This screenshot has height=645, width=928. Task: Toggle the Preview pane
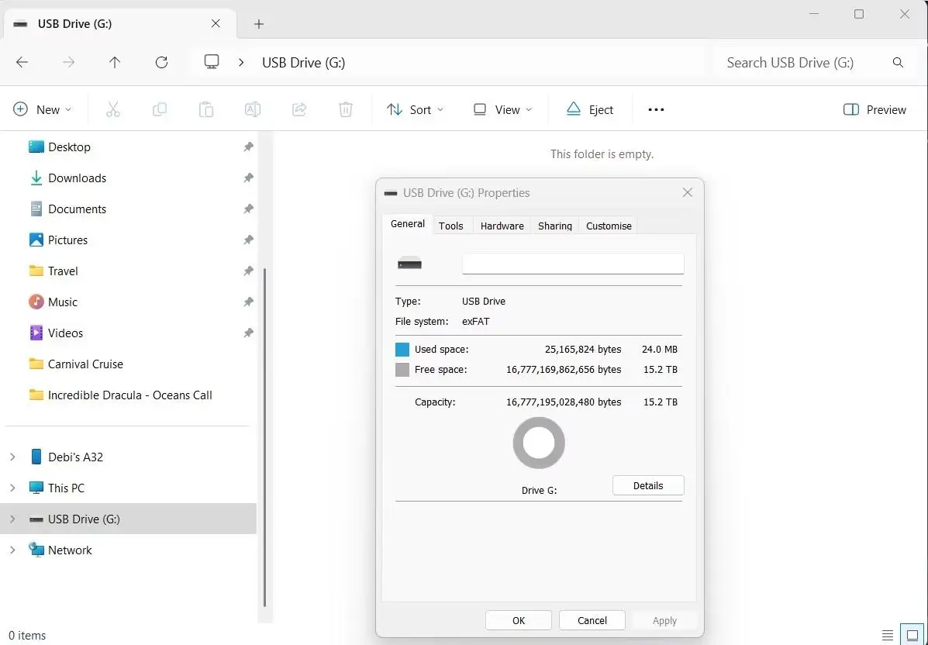click(x=875, y=109)
